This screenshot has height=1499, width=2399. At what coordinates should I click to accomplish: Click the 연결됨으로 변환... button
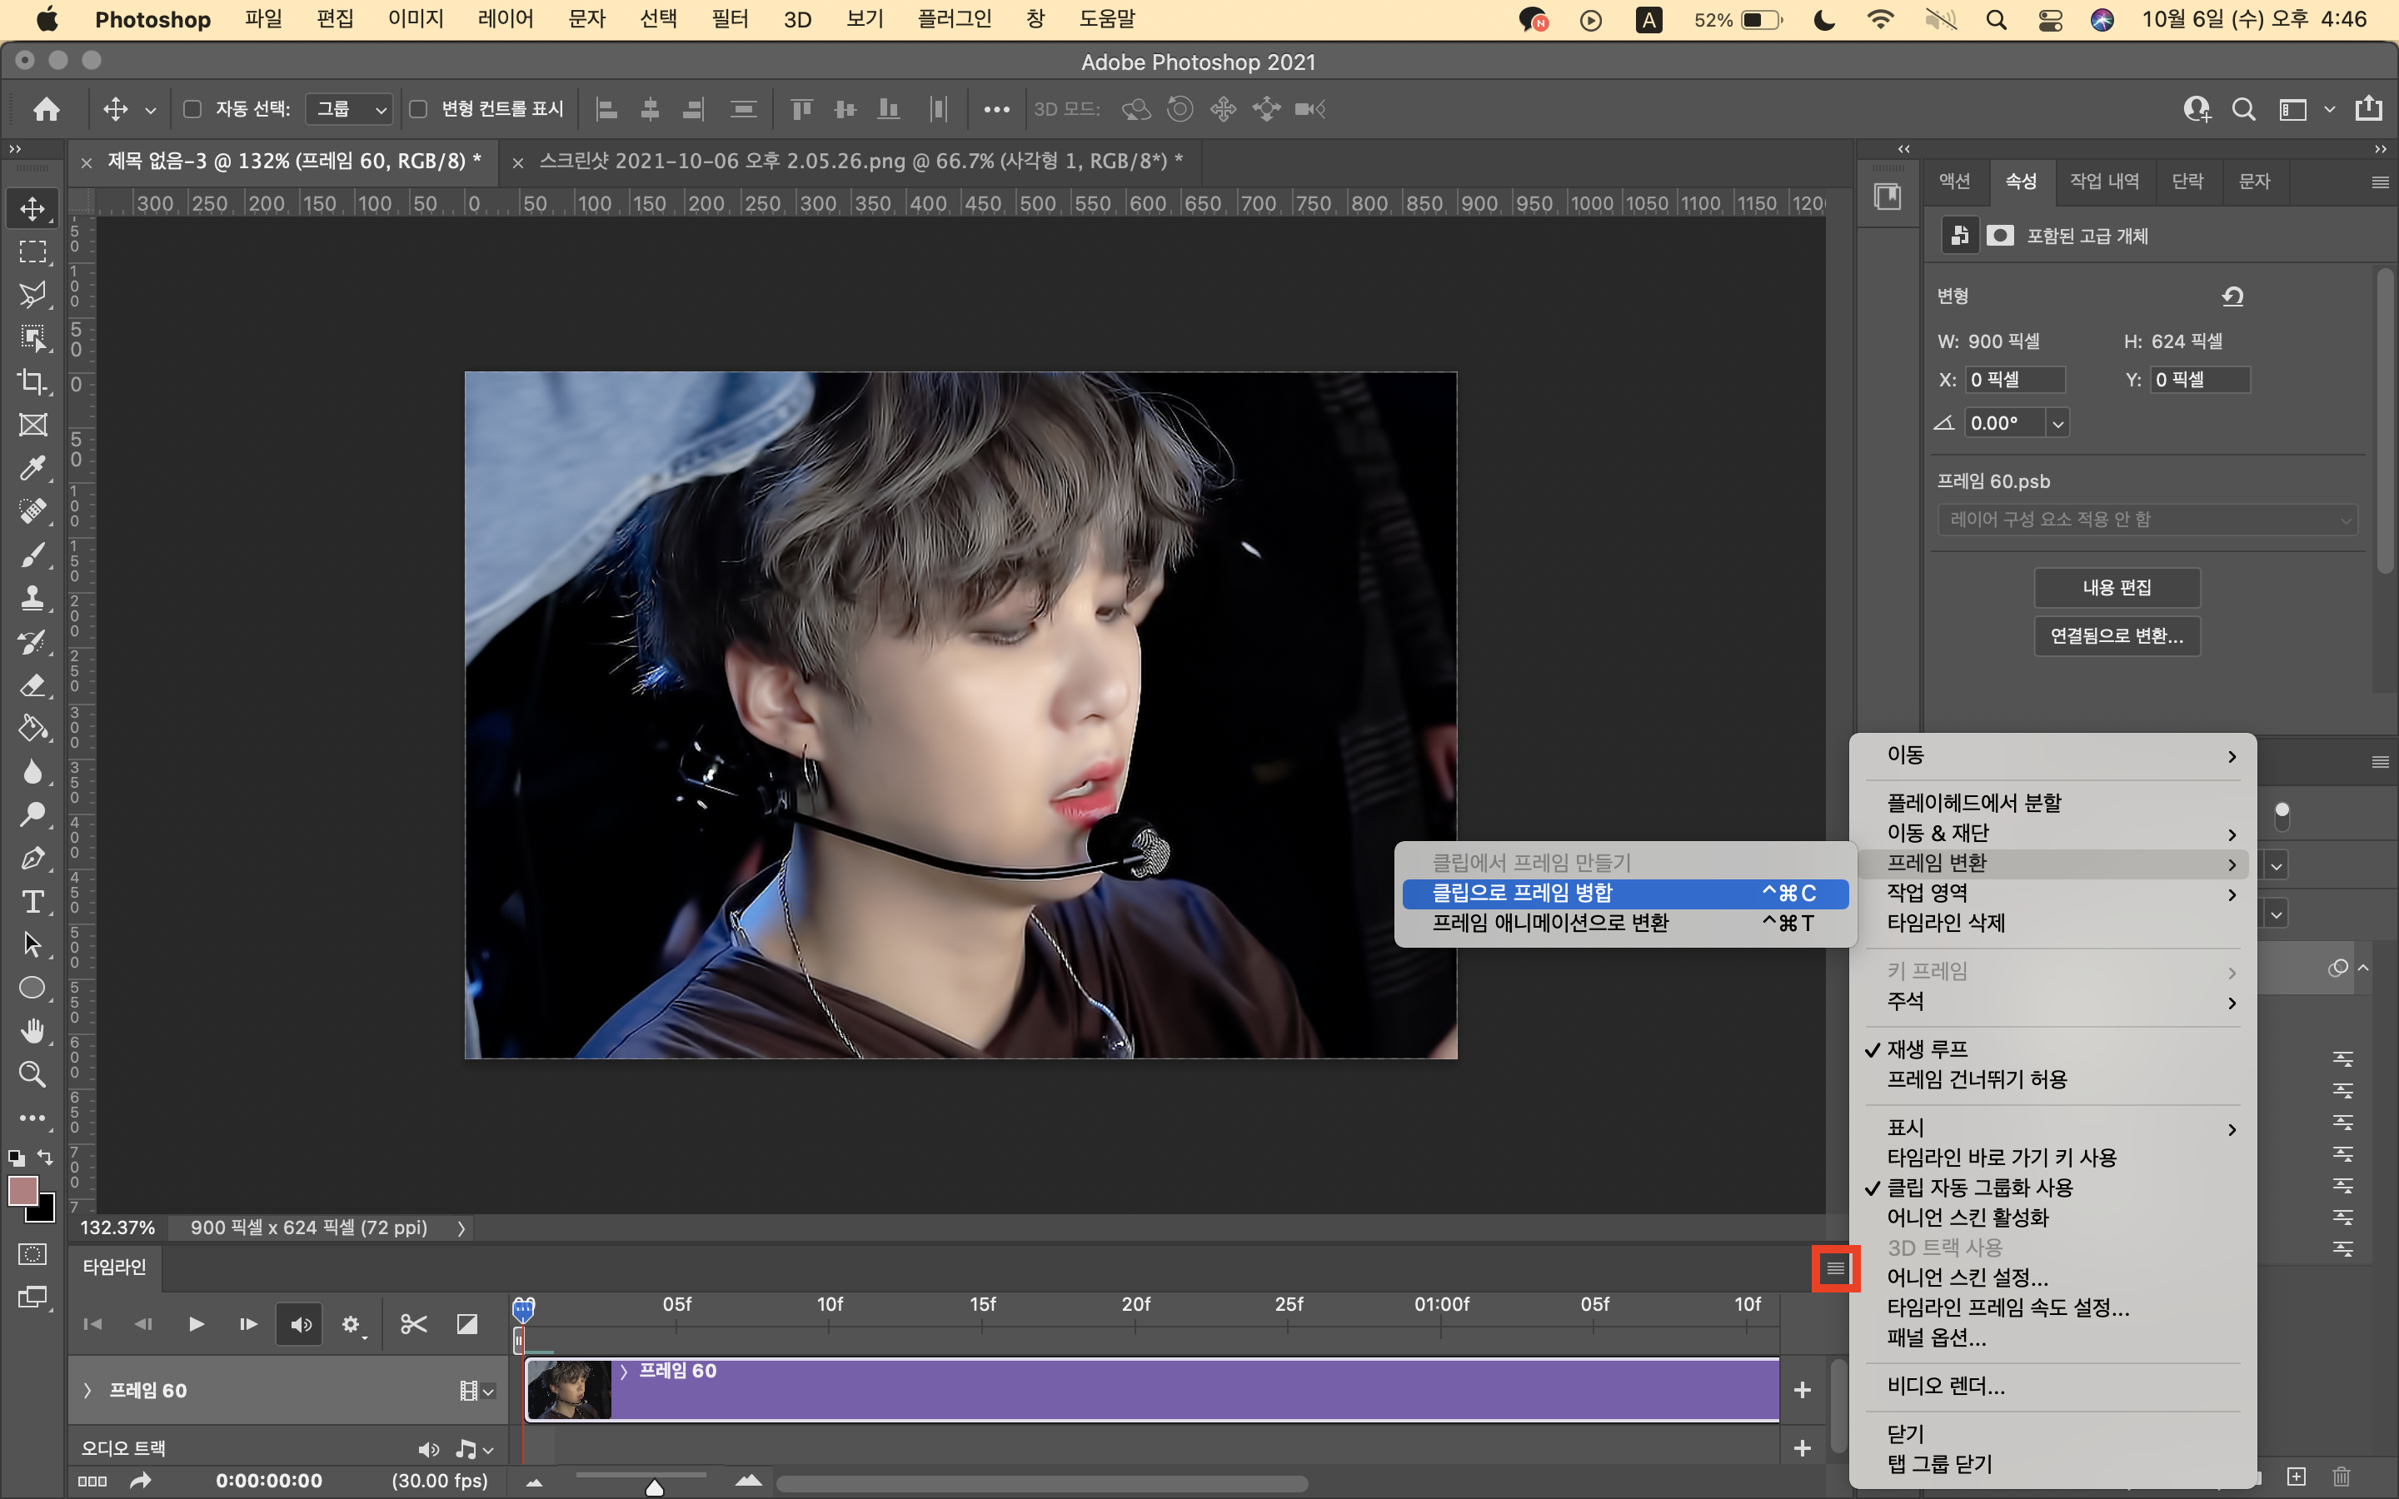(x=2117, y=636)
